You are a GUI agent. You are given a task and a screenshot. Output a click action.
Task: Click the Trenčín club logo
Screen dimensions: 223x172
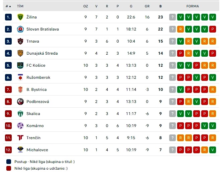(20, 138)
